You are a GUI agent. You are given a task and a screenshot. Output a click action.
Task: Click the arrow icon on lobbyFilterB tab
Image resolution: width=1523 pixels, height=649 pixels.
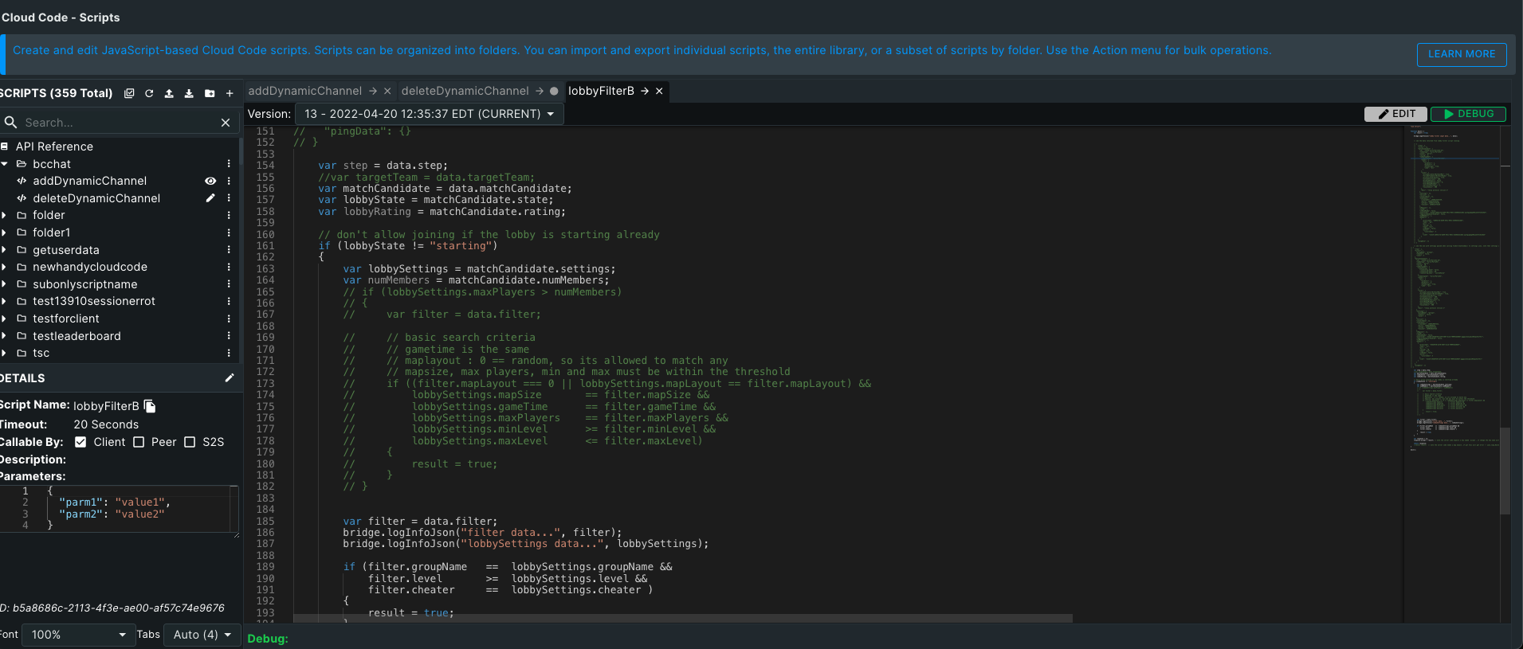coord(645,92)
